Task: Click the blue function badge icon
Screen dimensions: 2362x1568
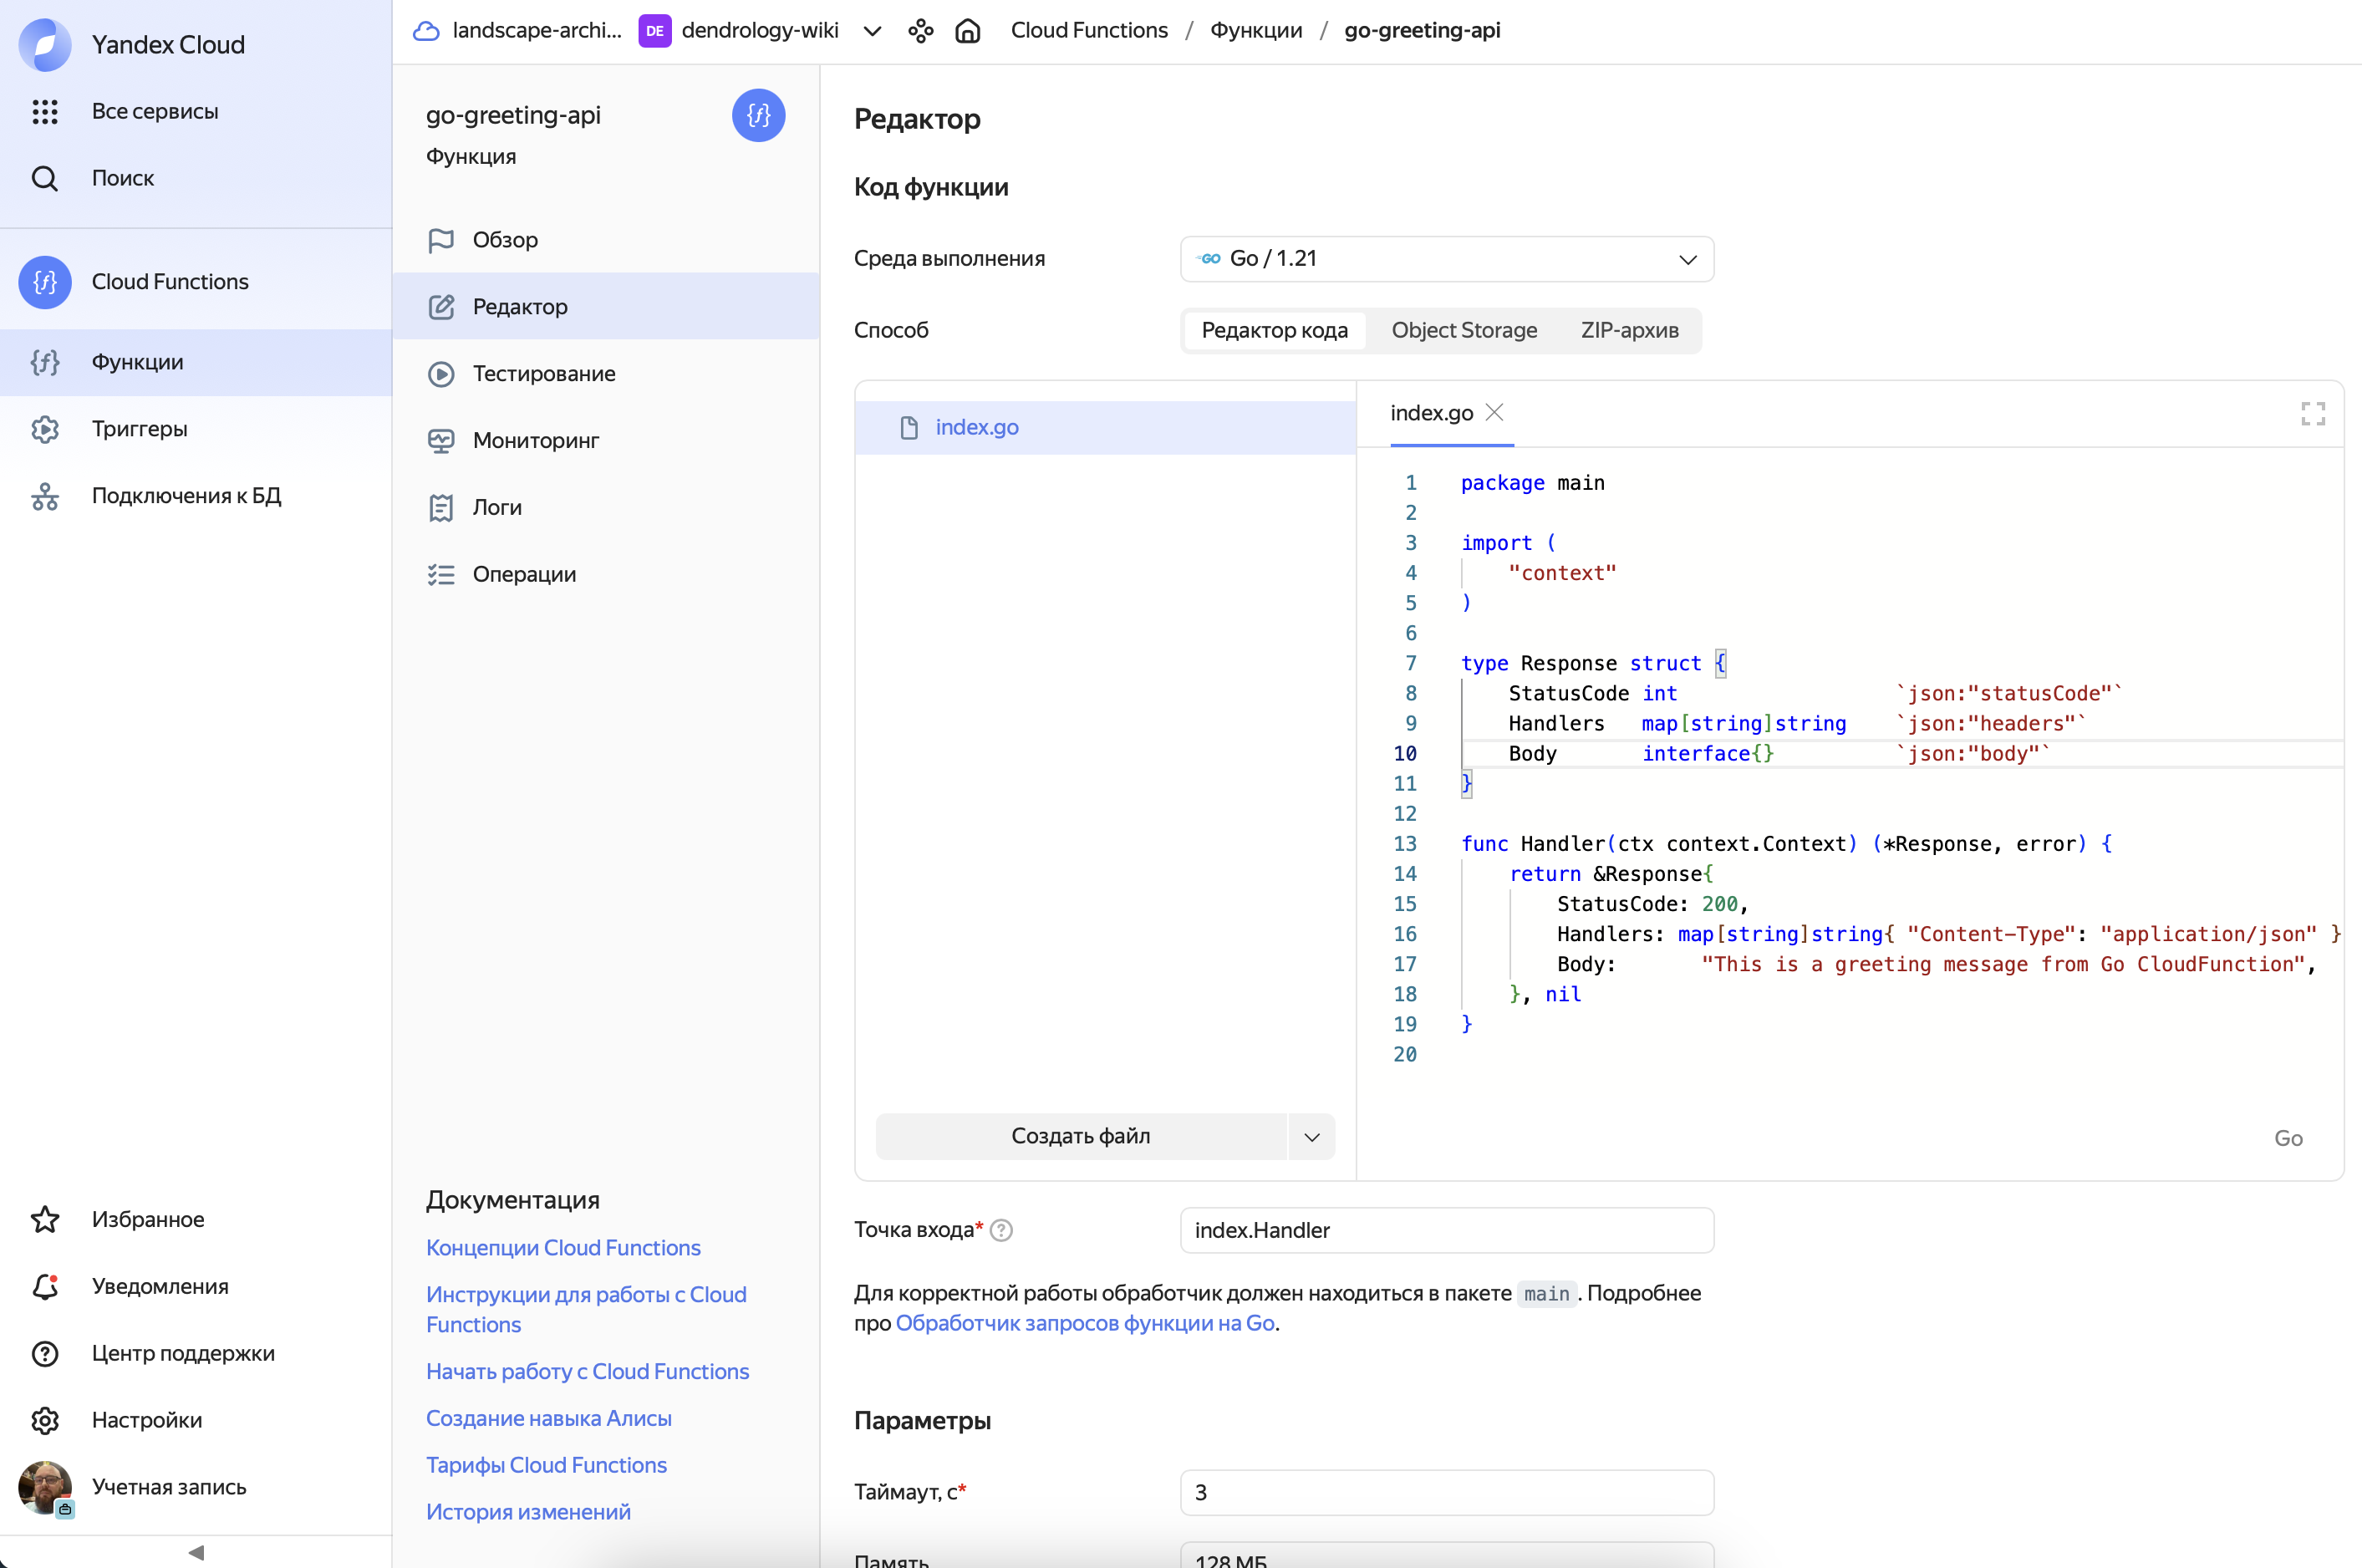Action: 758,115
